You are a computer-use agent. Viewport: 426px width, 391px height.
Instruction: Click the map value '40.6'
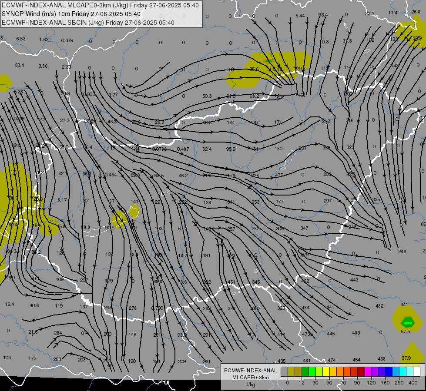[34, 305]
